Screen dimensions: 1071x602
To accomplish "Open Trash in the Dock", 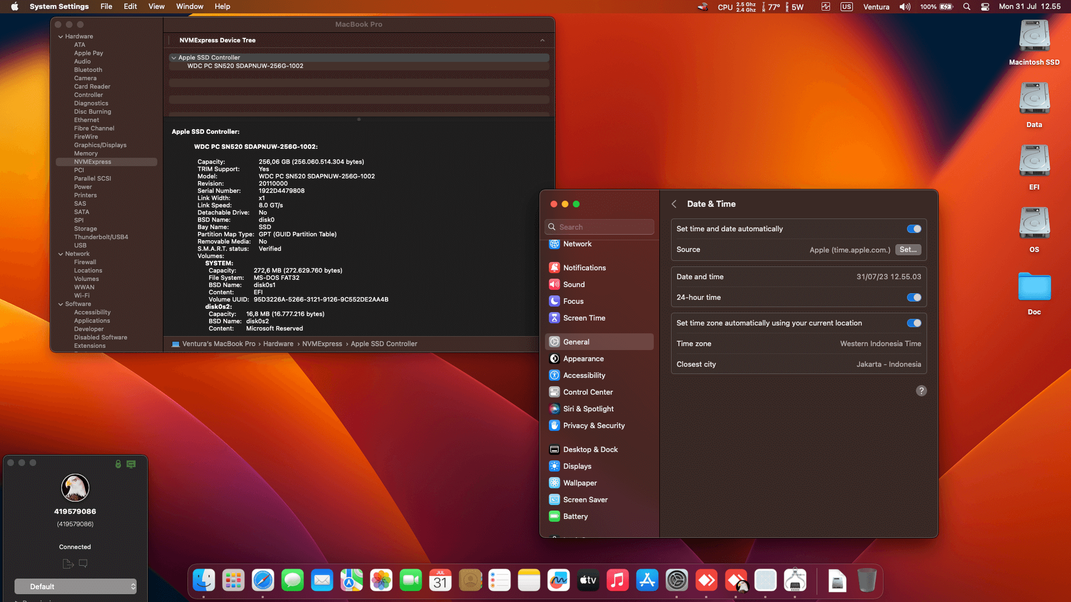I will (x=866, y=580).
